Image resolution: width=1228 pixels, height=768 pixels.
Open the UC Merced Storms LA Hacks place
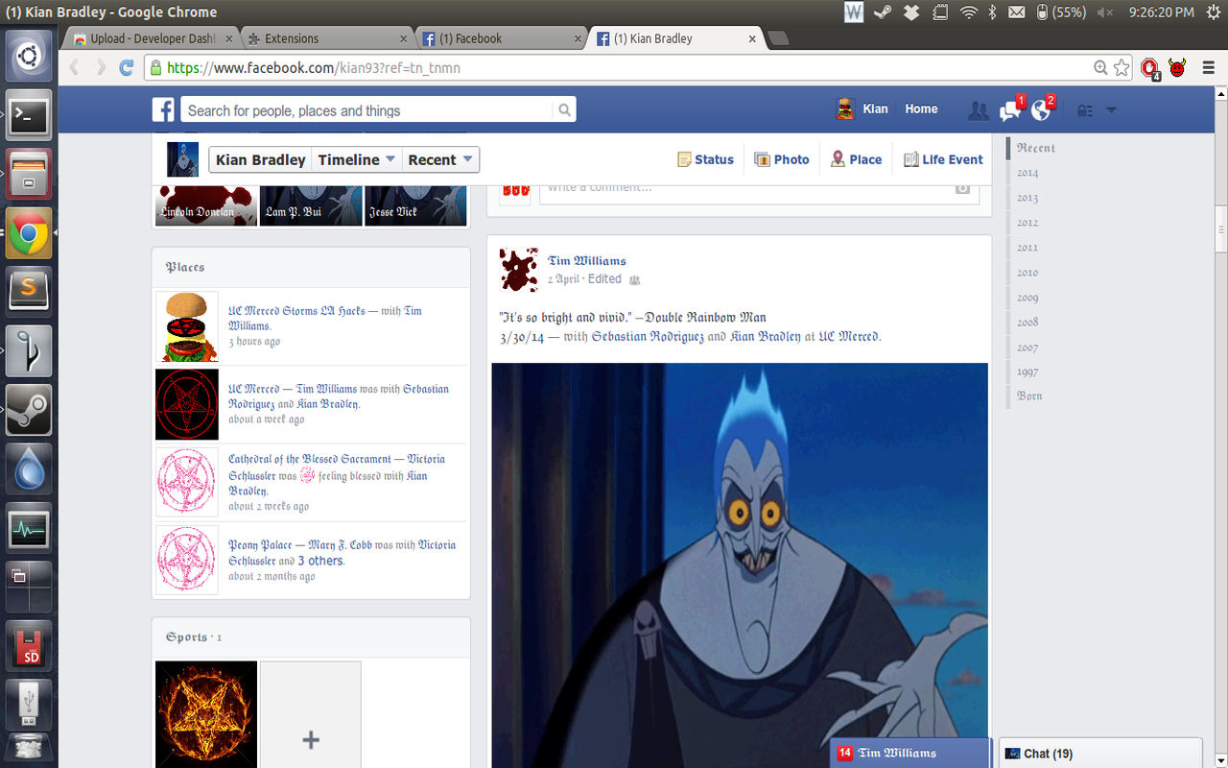point(296,311)
